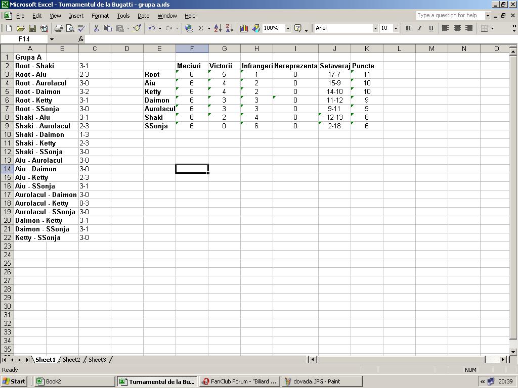Create a new blank workbook
518x388 pixels.
pos(9,28)
